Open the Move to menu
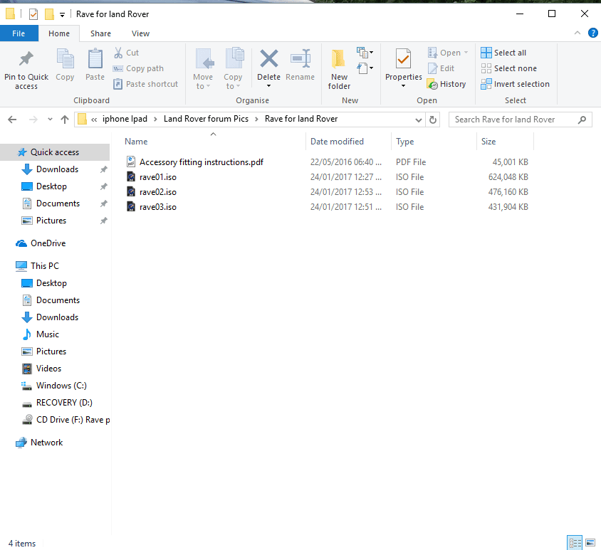Image resolution: width=601 pixels, height=550 pixels. (203, 69)
